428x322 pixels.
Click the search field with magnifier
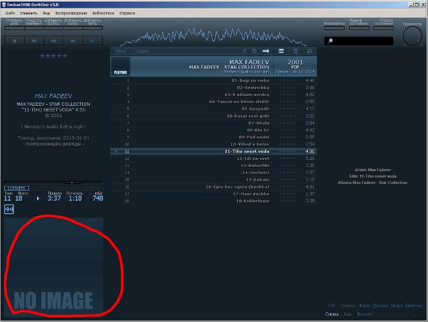359,41
